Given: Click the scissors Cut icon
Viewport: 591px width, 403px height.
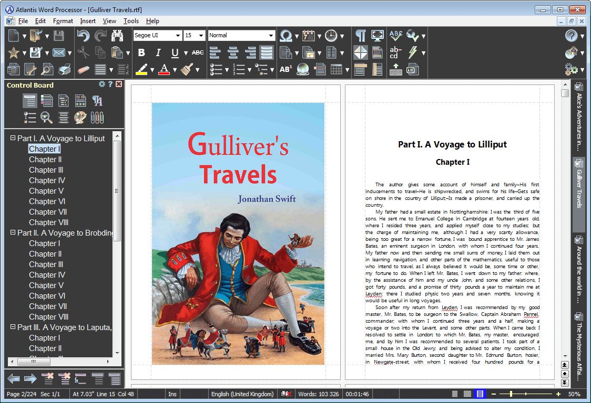Looking at the screenshot, I should pos(83,52).
